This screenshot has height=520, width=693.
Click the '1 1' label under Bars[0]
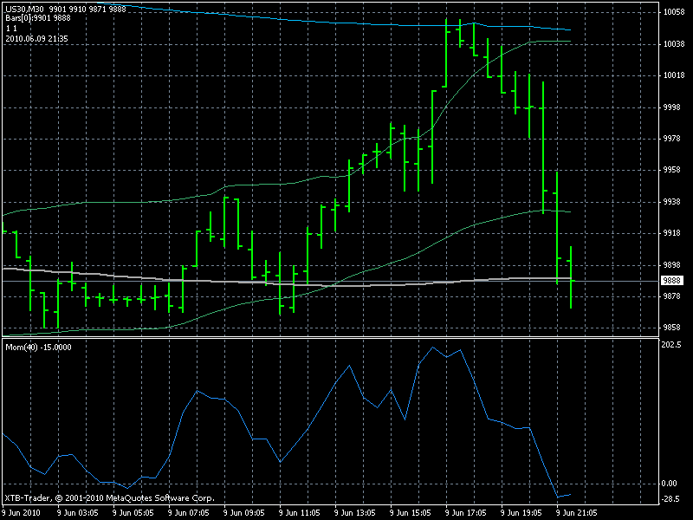[11, 29]
